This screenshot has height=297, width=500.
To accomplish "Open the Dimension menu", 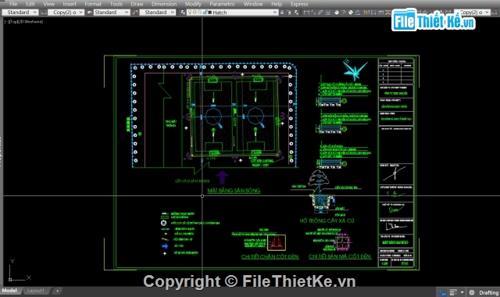I will pos(164,4).
